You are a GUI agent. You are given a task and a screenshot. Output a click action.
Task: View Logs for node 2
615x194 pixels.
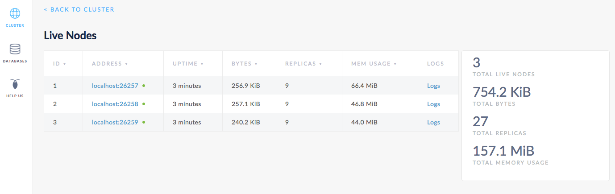point(433,104)
